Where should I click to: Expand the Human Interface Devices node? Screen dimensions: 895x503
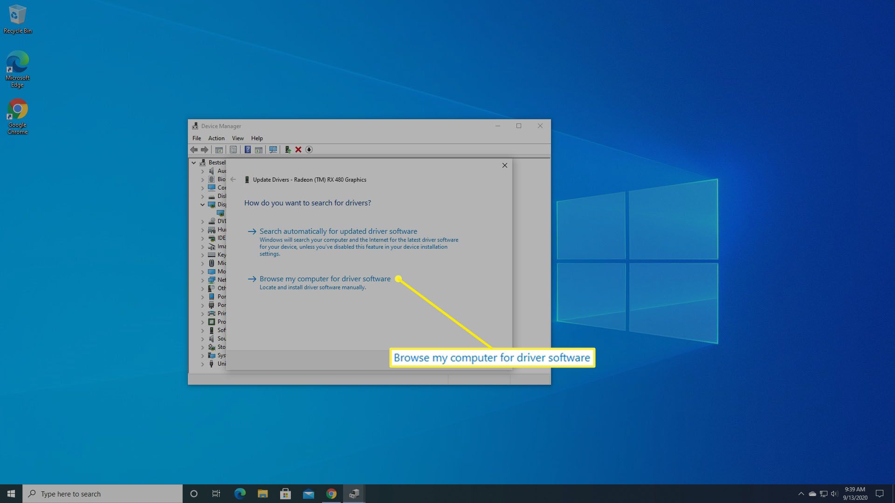click(203, 229)
